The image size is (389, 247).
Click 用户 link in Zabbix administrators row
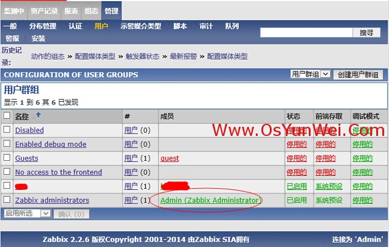[x=131, y=200]
